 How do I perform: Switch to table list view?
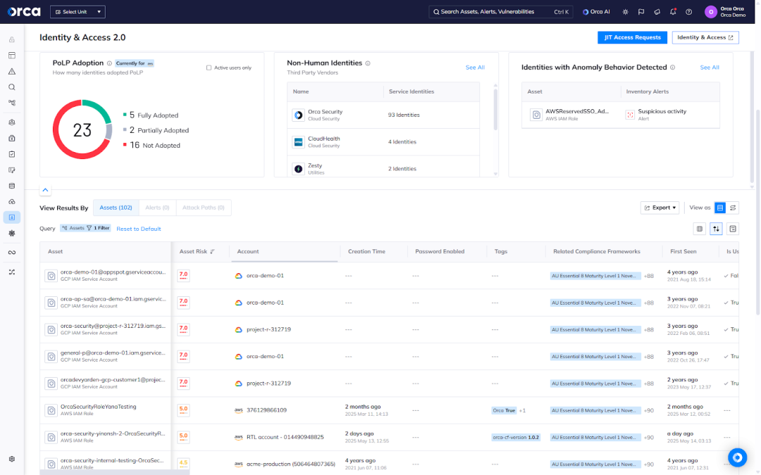pos(720,208)
